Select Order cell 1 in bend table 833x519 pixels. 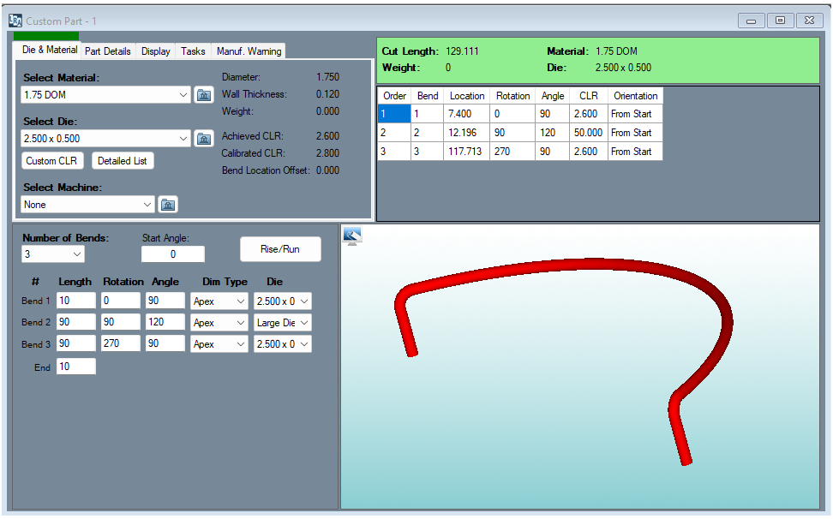394,114
